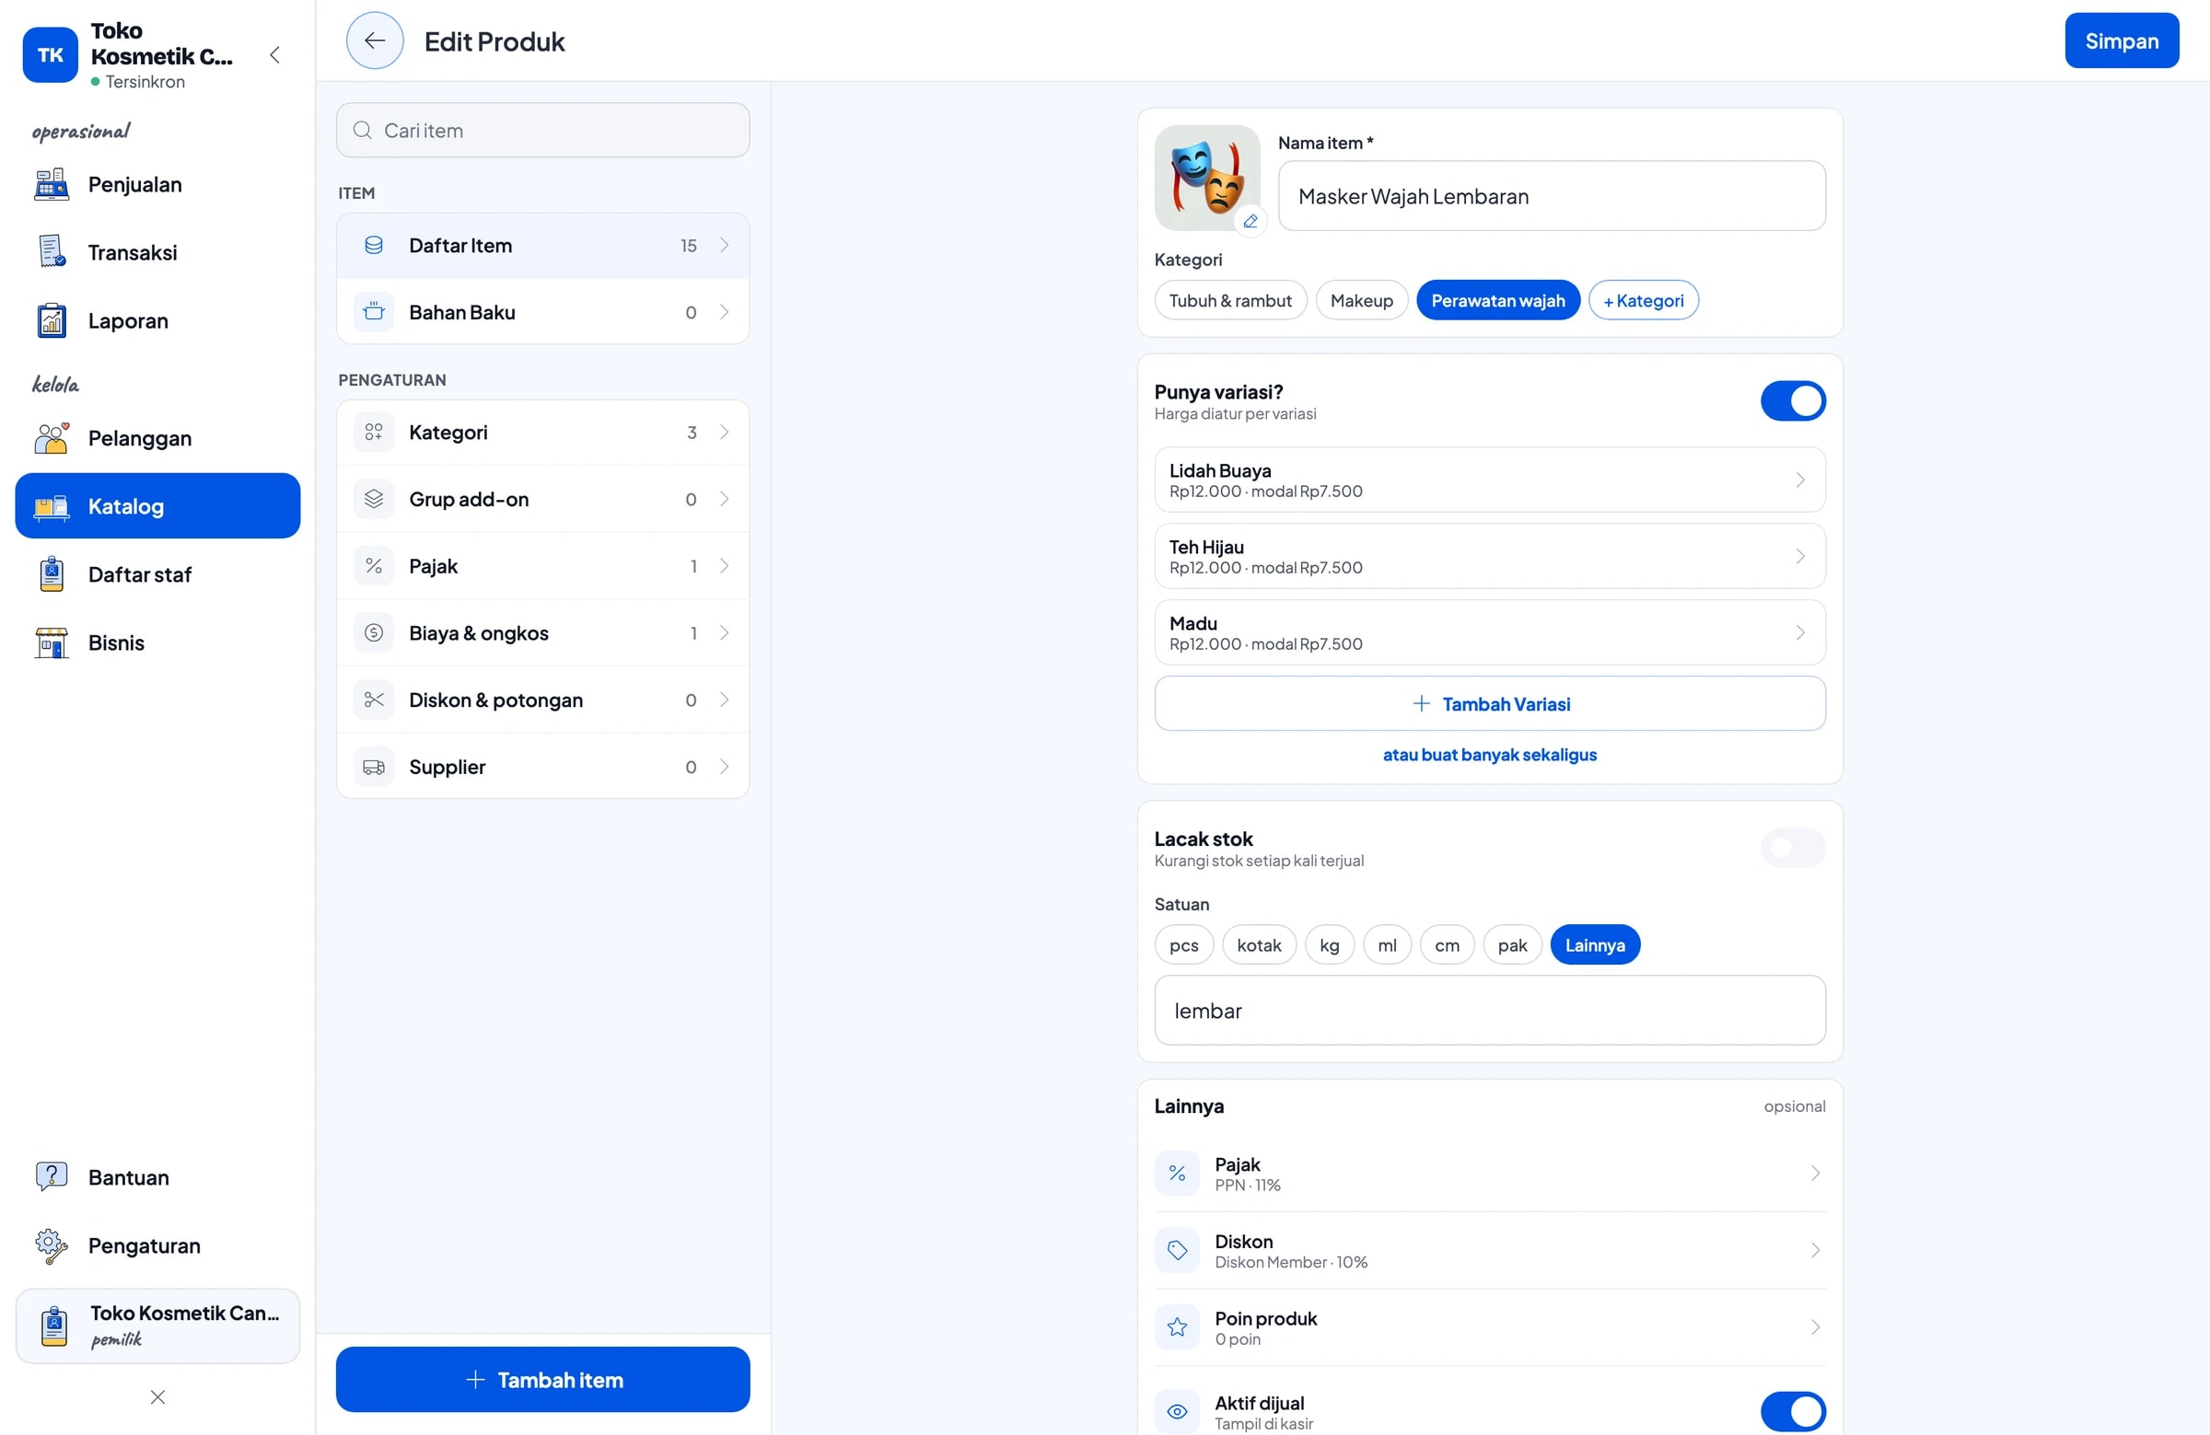Expand the Teh Hijau variation row

point(1489,556)
